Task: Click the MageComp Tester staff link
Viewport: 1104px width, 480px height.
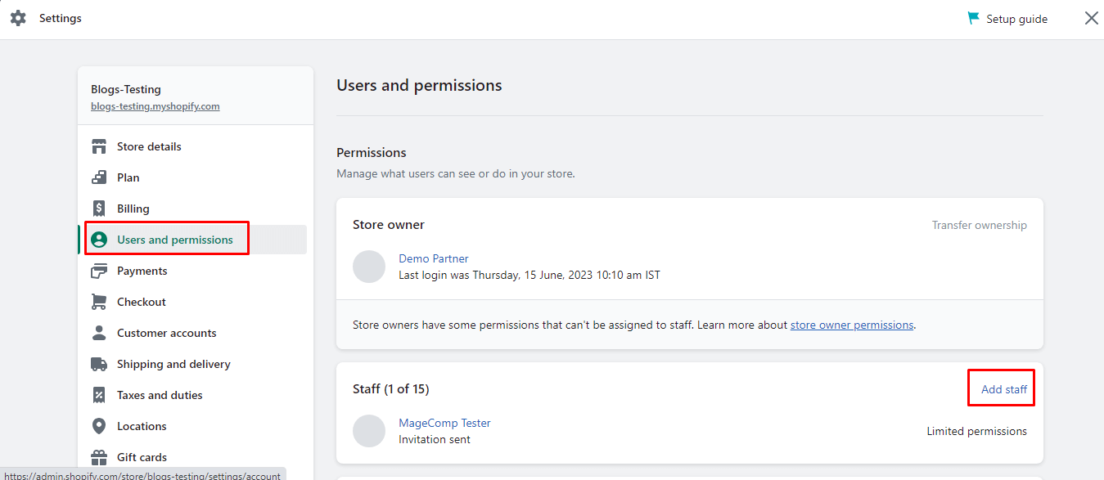Action: pos(444,422)
